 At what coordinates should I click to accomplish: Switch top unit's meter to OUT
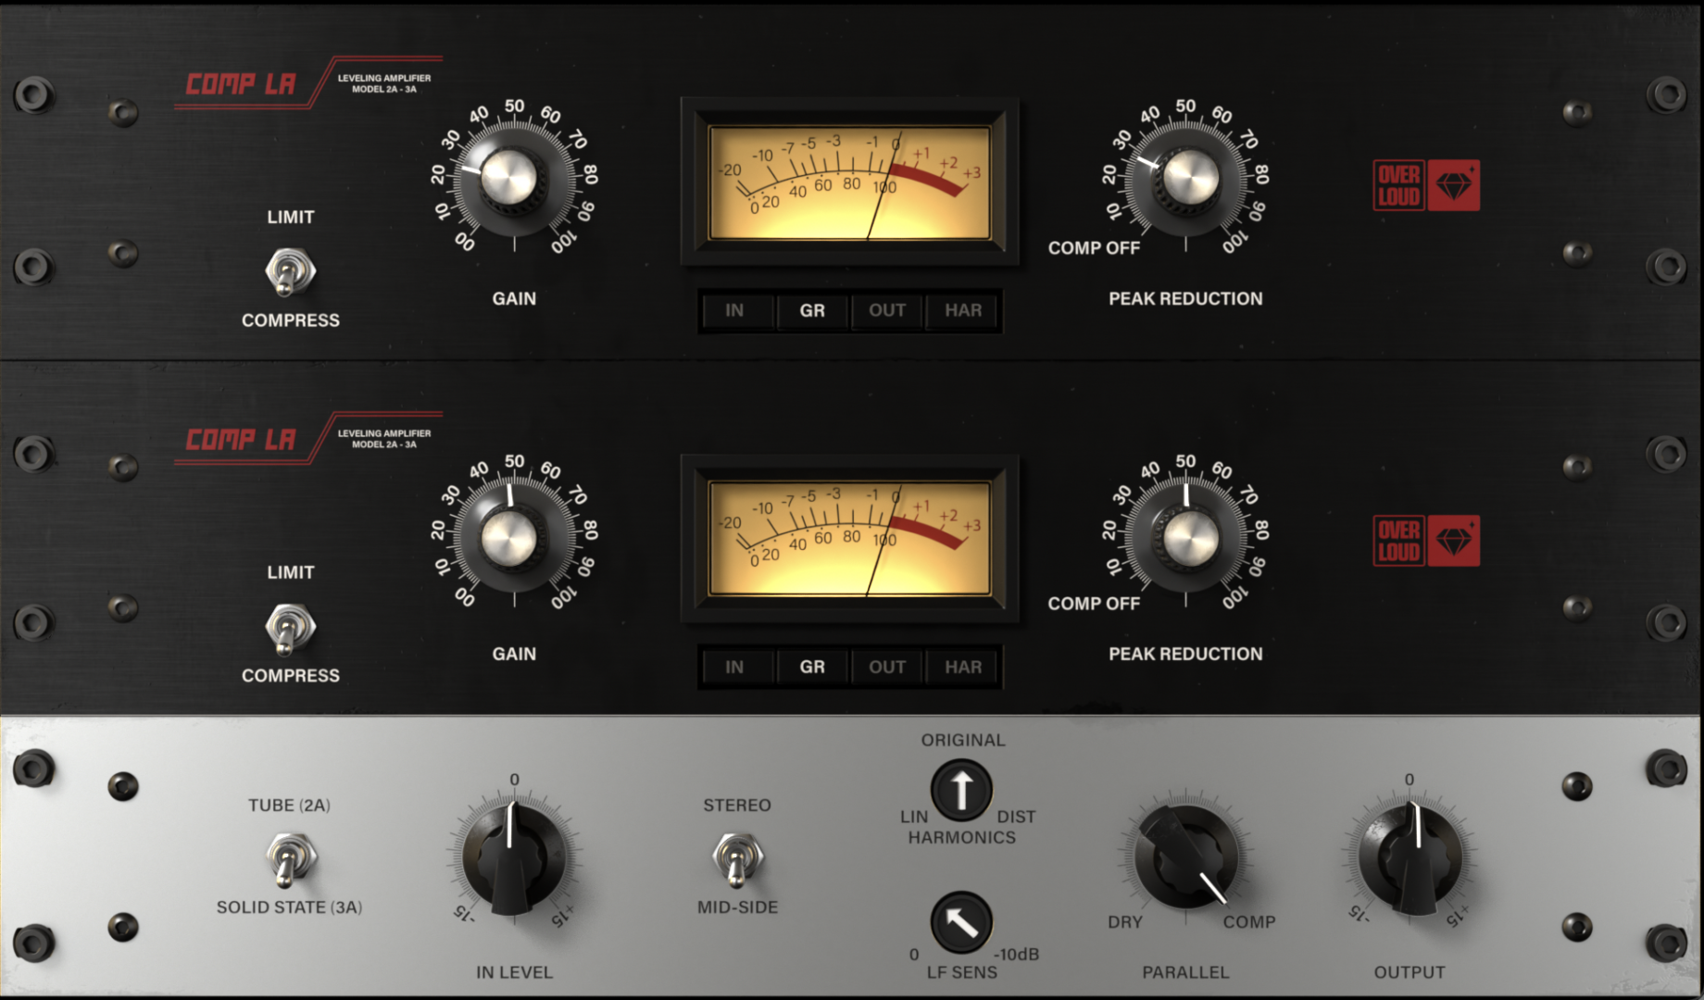[x=887, y=311]
